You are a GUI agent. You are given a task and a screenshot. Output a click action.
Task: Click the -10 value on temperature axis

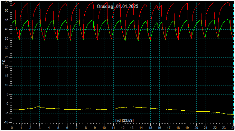6,122
